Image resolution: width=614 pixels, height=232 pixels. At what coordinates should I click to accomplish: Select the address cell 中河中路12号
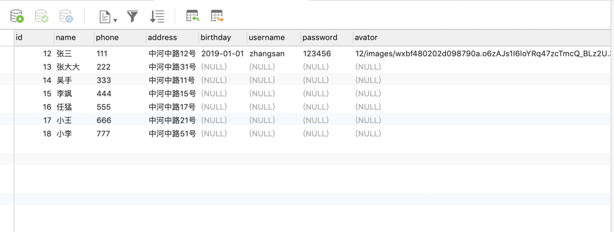pos(172,54)
